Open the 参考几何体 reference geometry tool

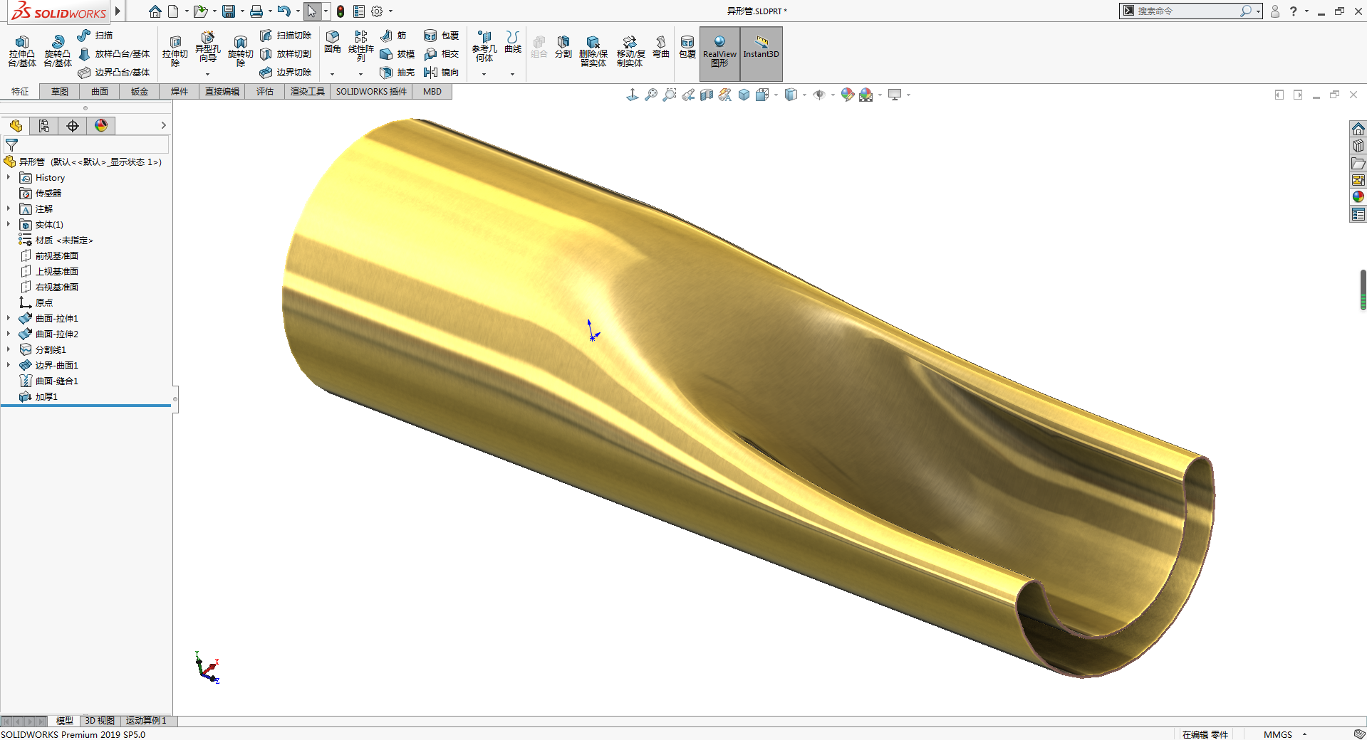pyautogui.click(x=484, y=46)
